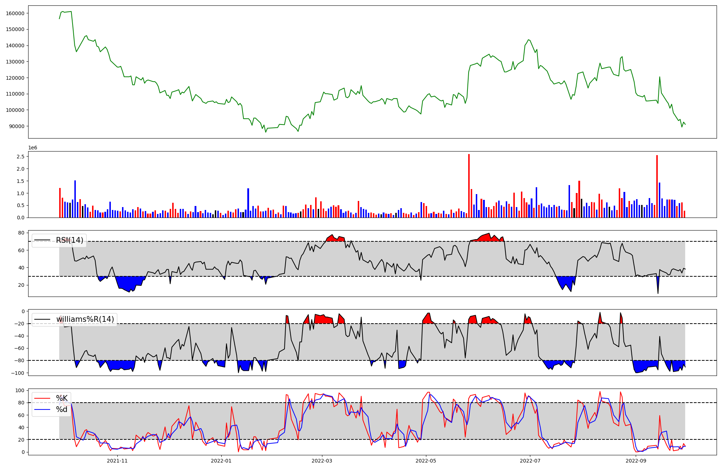The height and width of the screenshot is (469, 722).
Task: Click the 80 tick on the RSI axis
Action: click(22, 233)
